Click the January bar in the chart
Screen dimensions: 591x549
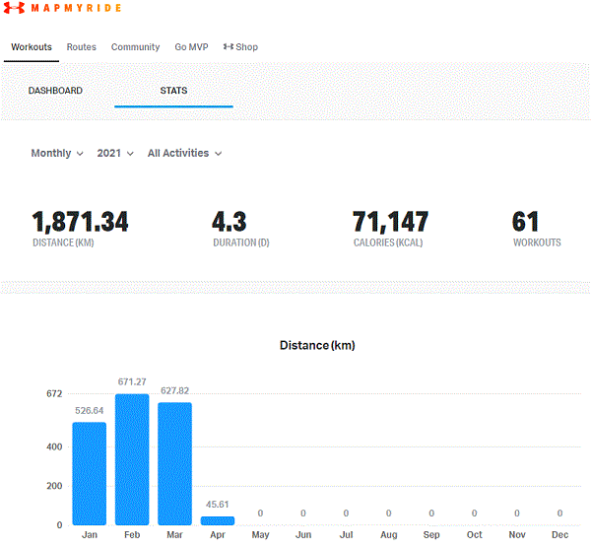[89, 474]
